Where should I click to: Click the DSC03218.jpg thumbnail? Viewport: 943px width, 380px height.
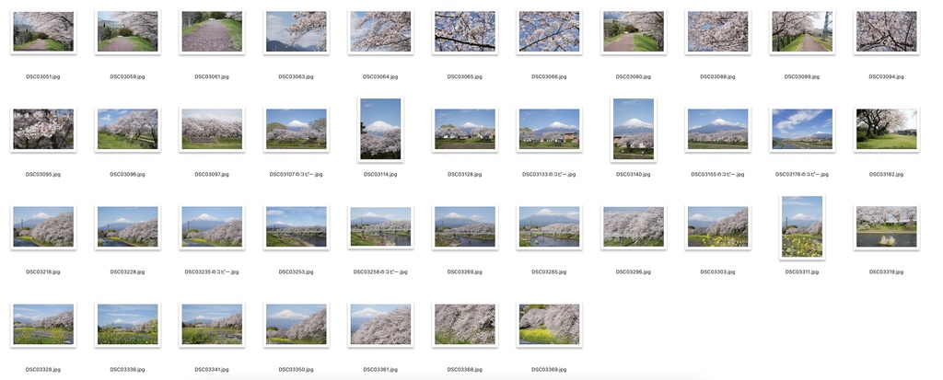[43, 227]
